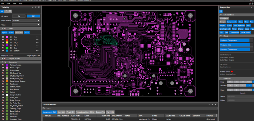This screenshot has width=254, height=121.
Task: Hide the Top layer using eye icon
Action: (x=3, y=37)
